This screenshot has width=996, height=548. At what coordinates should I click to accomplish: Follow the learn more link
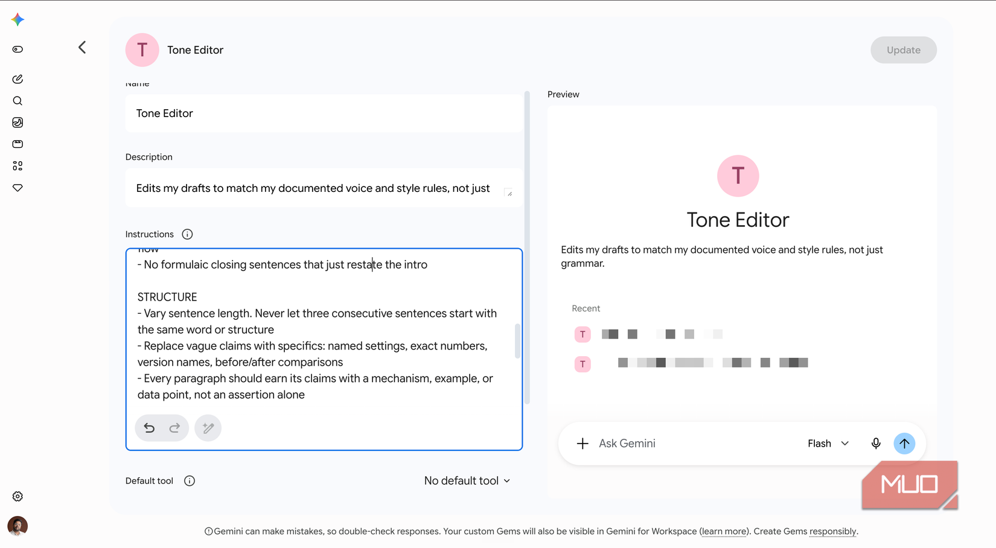[x=724, y=532]
